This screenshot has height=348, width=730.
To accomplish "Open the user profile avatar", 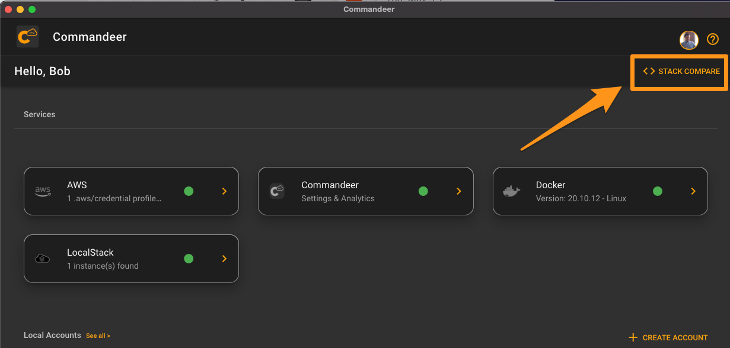I will coord(688,40).
